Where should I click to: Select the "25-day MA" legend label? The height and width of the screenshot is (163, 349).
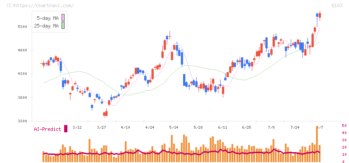(46, 26)
